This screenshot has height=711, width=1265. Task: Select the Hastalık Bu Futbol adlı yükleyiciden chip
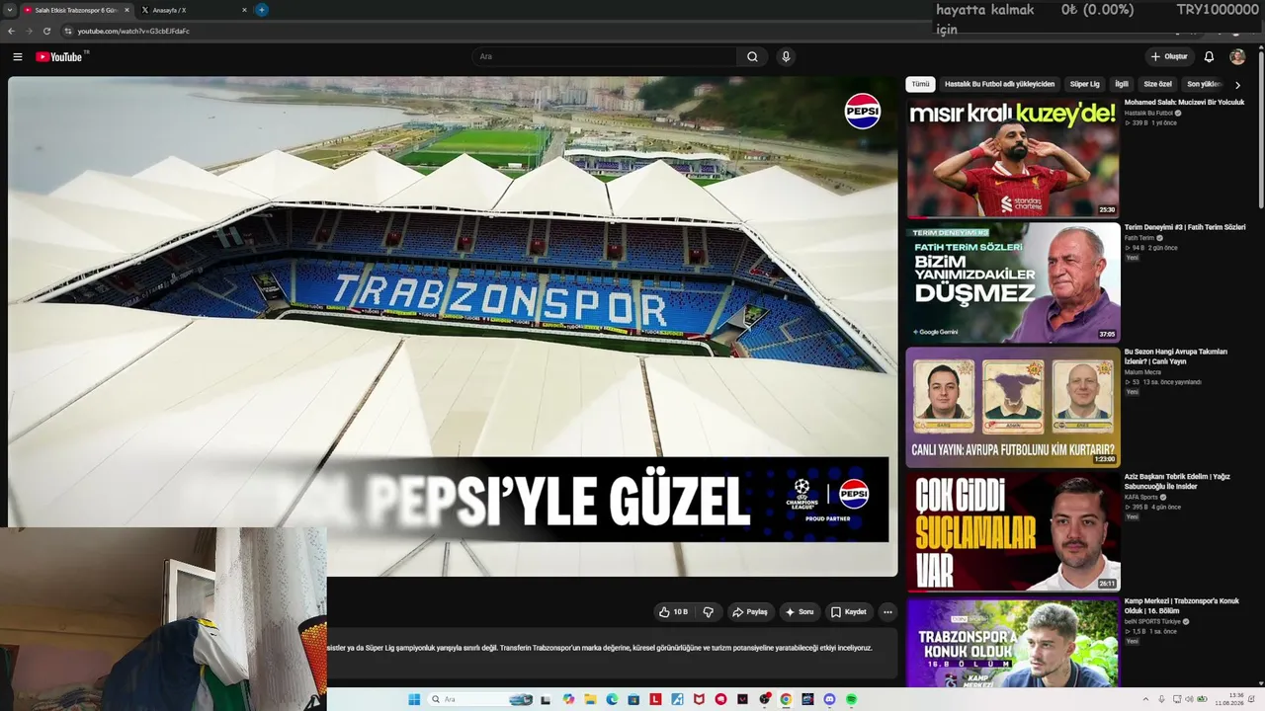[x=999, y=85]
